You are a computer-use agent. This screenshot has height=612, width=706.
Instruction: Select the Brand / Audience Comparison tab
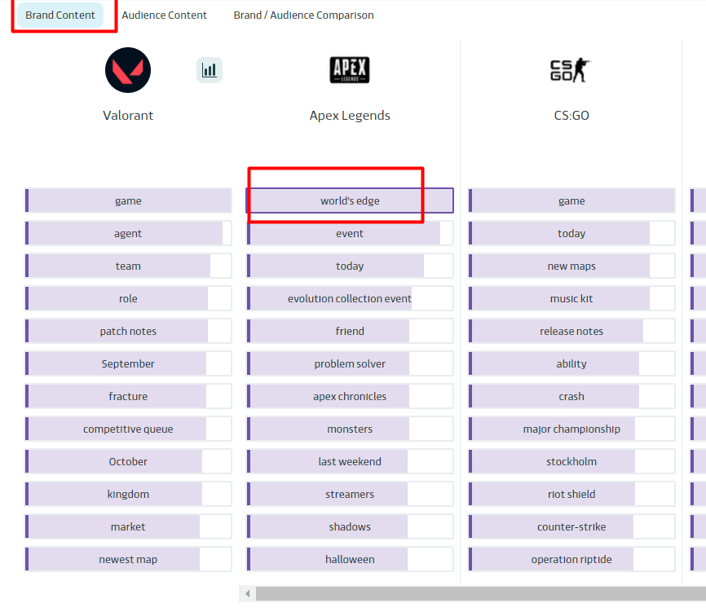point(303,15)
